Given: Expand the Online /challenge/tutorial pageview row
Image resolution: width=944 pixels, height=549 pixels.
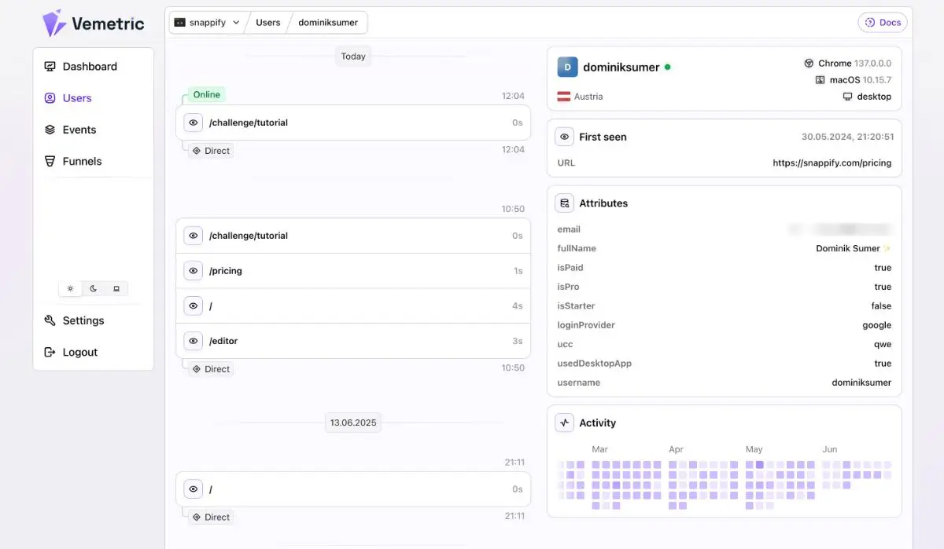Looking at the screenshot, I should pyautogui.click(x=353, y=123).
